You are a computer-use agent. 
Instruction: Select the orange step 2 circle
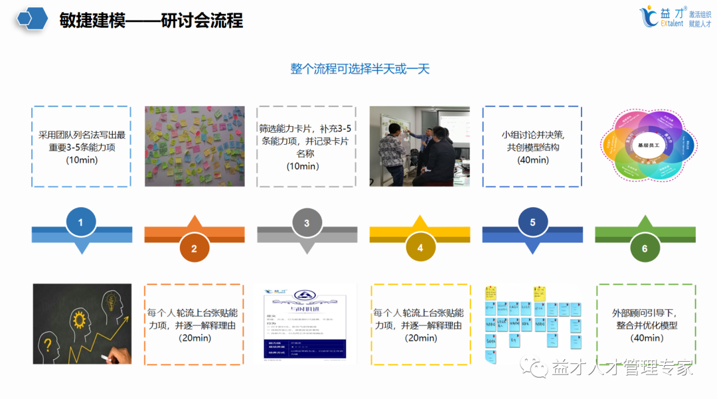pyautogui.click(x=194, y=248)
